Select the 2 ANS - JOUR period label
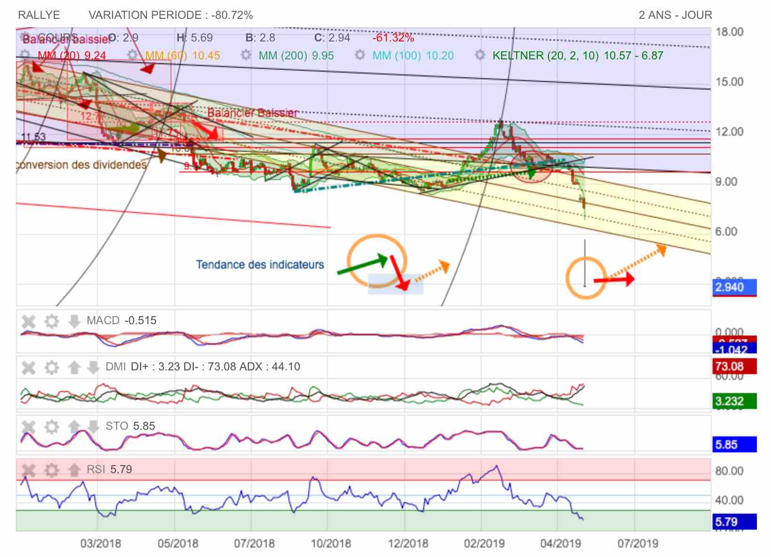 click(675, 15)
